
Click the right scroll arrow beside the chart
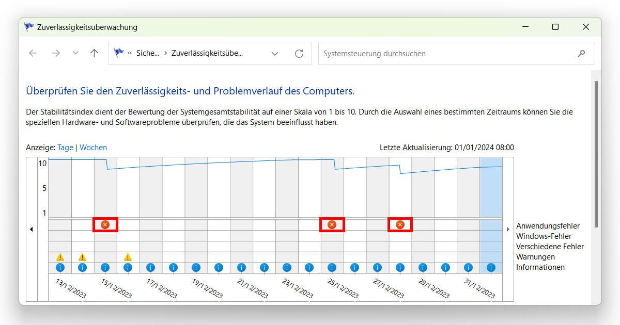coord(508,229)
